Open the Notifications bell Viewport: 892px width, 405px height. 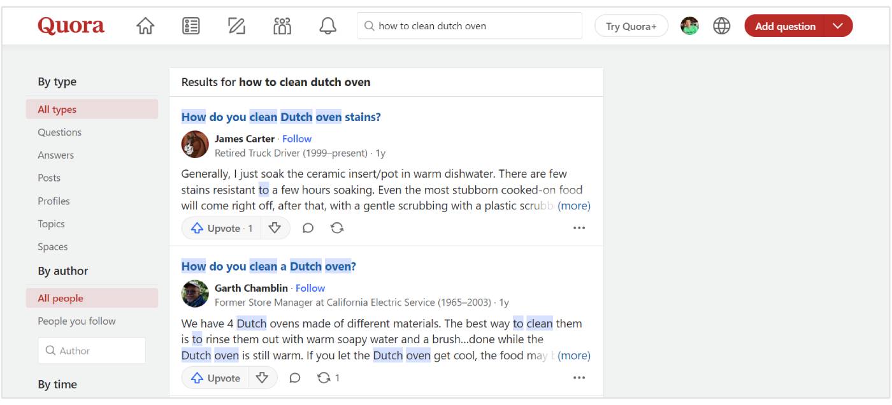tap(327, 26)
